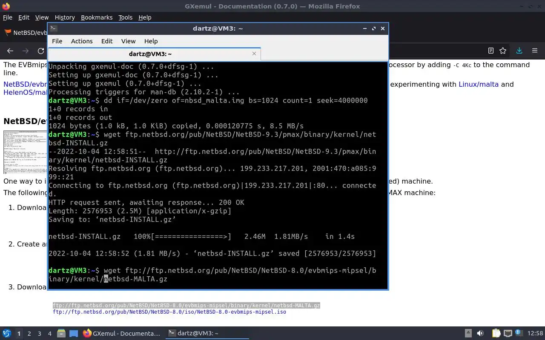Focus the GXemul Firefox taskbar entry
The height and width of the screenshot is (340, 545).
[x=122, y=333]
